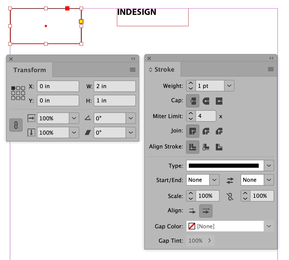This screenshot has height=260, width=289.
Task: Adjust the end arrowhead Scale stepper
Action: (245, 196)
